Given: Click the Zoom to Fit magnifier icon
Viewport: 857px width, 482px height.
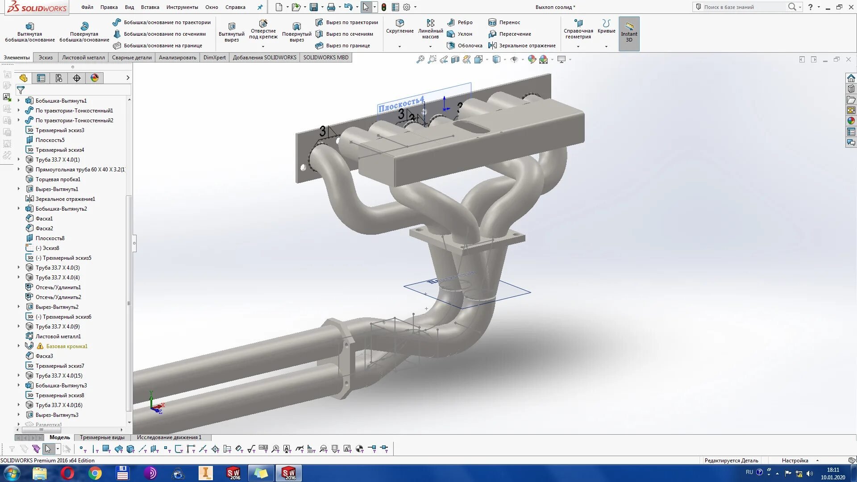Looking at the screenshot, I should (x=420, y=59).
